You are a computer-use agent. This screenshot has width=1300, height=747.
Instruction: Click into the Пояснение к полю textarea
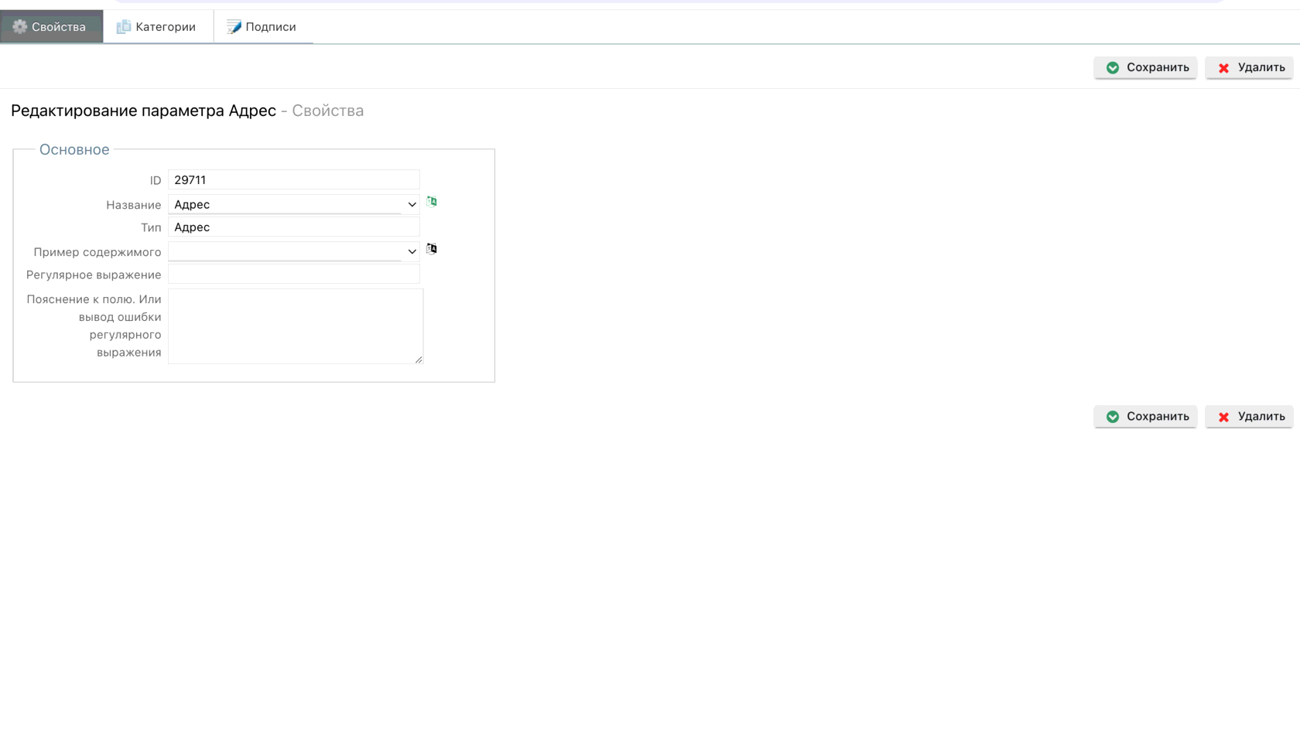tap(296, 326)
